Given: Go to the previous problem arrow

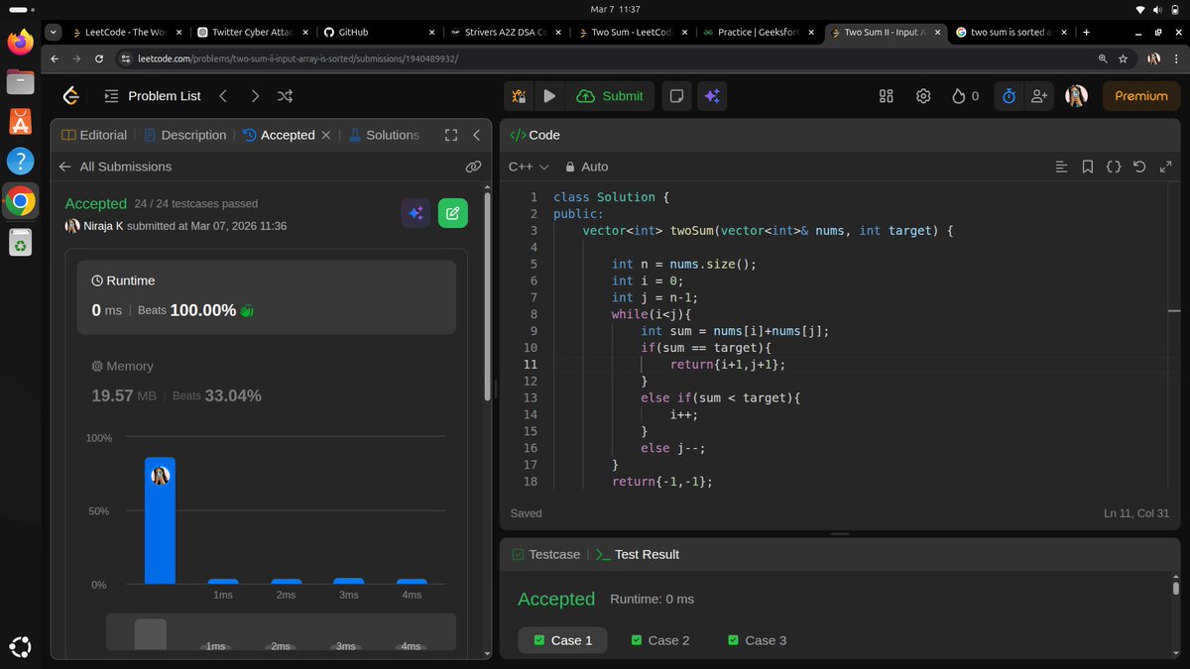Looking at the screenshot, I should tap(223, 96).
